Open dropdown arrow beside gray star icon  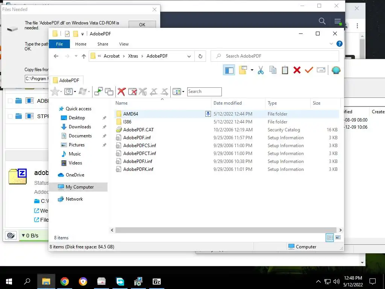[61, 92]
